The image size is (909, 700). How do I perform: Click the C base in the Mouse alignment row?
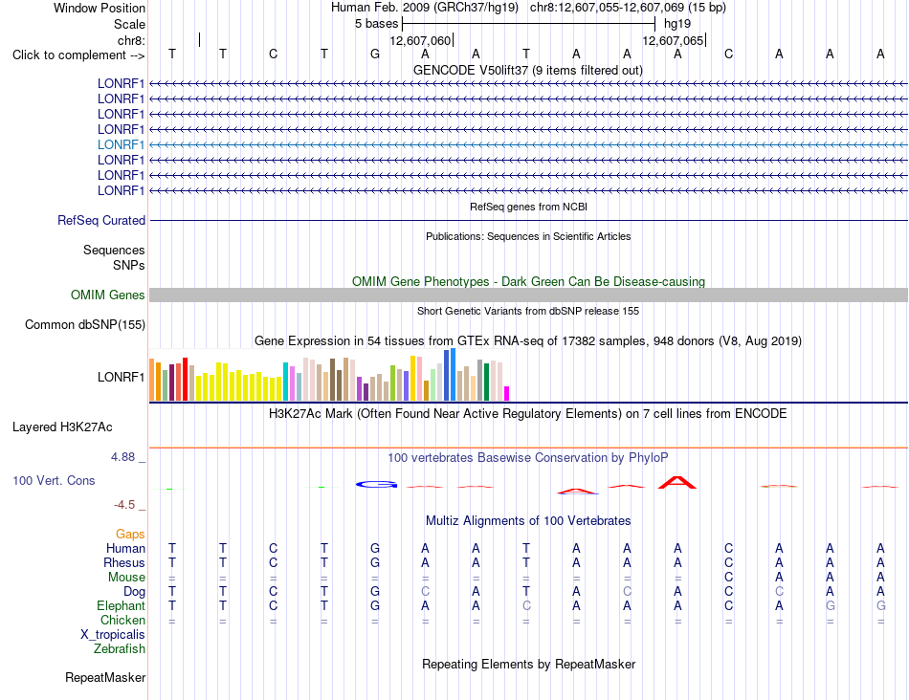pos(729,578)
